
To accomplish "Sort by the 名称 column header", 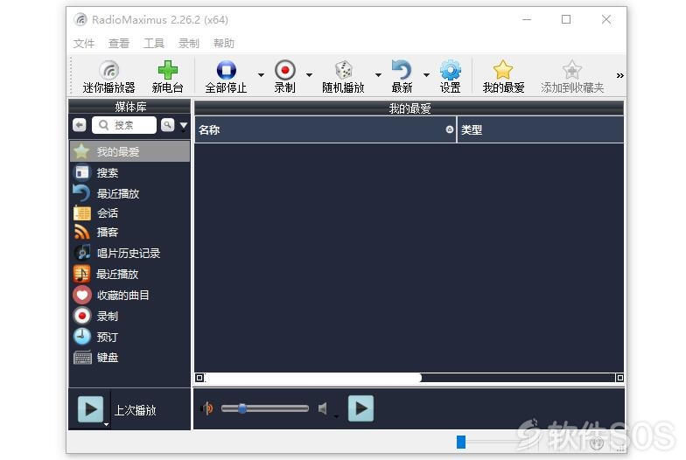I will point(325,129).
